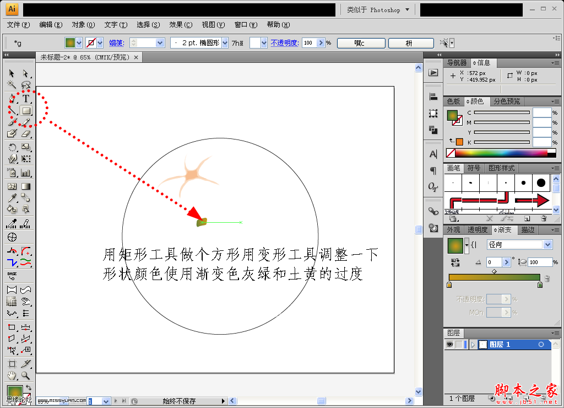Switch to the 导航器 tab

click(x=457, y=63)
